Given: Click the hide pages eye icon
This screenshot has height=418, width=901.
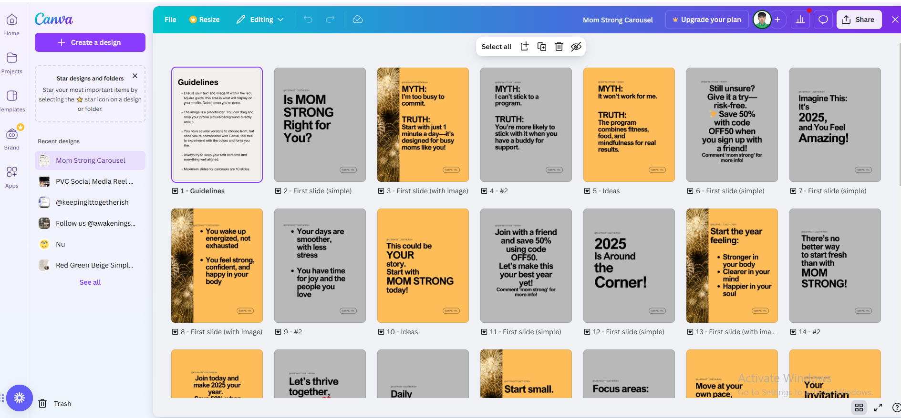Looking at the screenshot, I should (576, 47).
